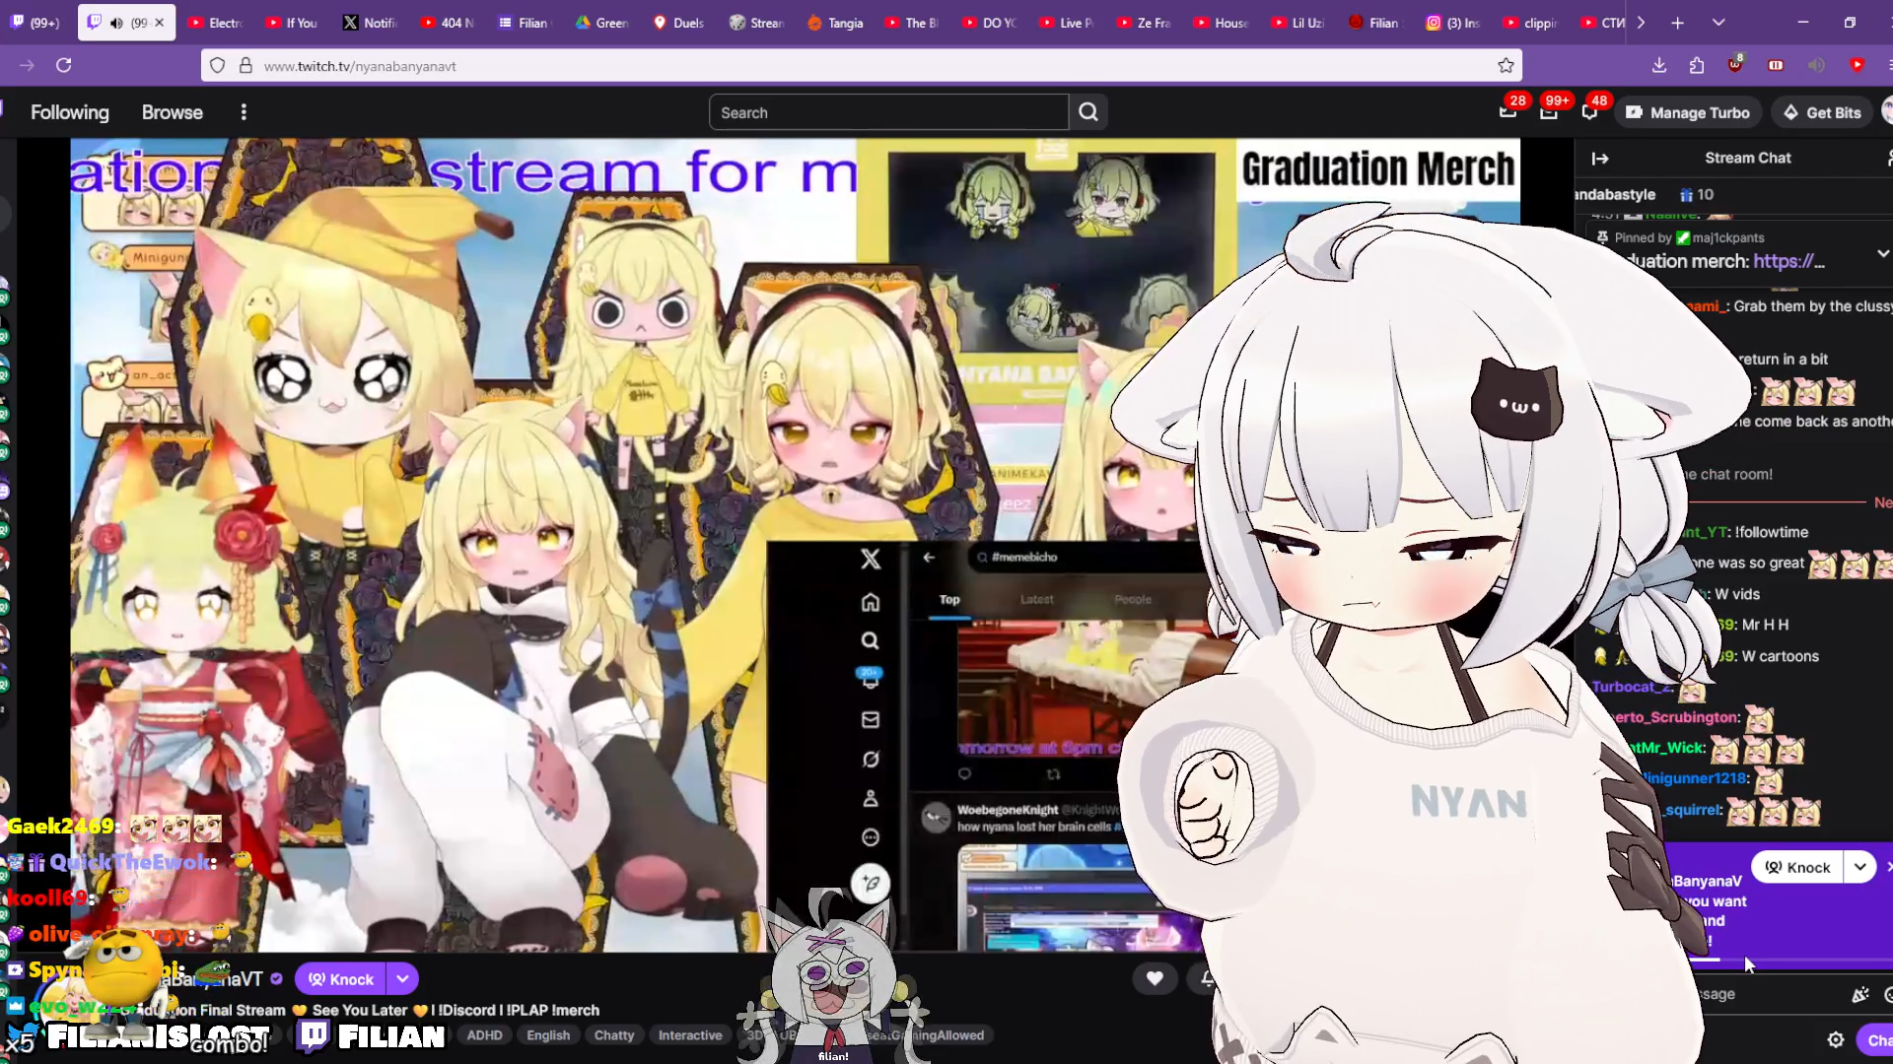The image size is (1893, 1064).
Task: Click the red YouTube shield extension icon
Action: click(1857, 65)
